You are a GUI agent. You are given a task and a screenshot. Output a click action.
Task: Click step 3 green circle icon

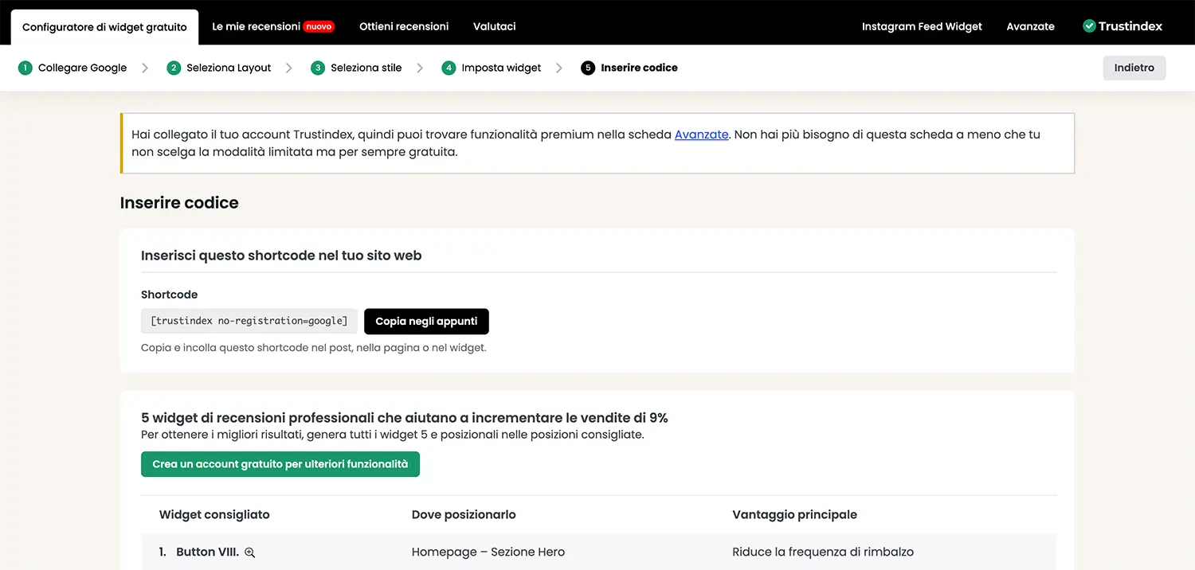(318, 68)
